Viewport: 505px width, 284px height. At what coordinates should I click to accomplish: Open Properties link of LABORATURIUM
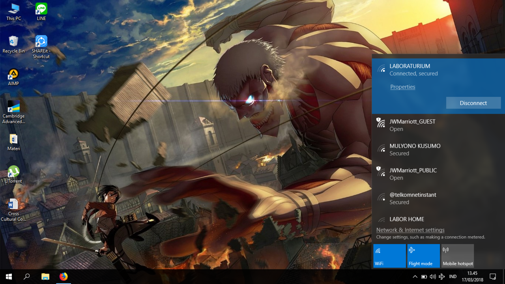point(402,87)
